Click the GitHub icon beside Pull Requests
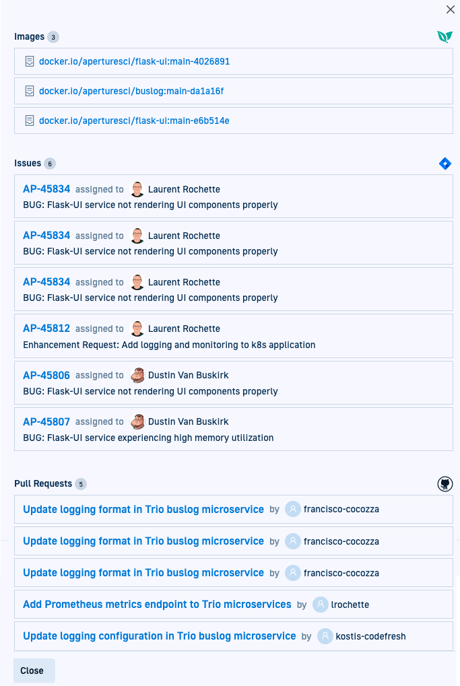This screenshot has width=460, height=686. (445, 484)
